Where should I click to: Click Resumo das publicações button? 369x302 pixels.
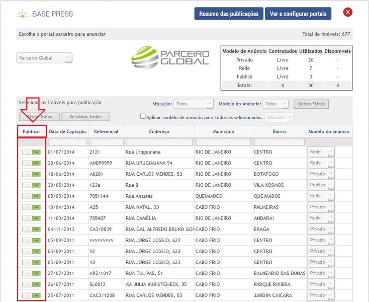tap(229, 14)
